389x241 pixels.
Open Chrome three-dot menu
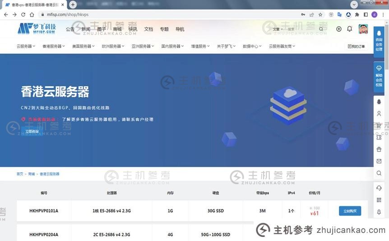383,14
